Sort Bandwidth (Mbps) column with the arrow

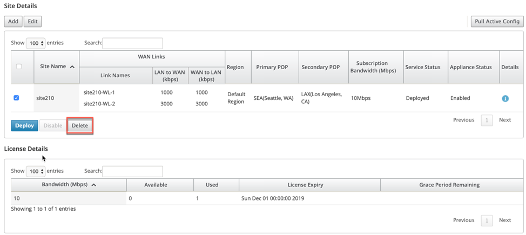93,185
